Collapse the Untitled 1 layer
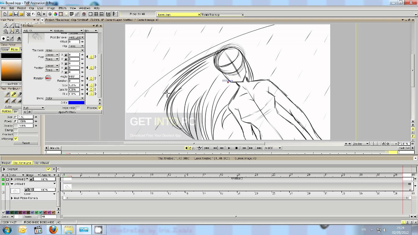 pos(12,184)
